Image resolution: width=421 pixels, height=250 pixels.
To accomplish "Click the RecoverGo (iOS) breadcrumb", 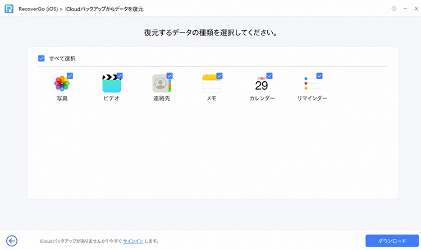I will (x=38, y=9).
